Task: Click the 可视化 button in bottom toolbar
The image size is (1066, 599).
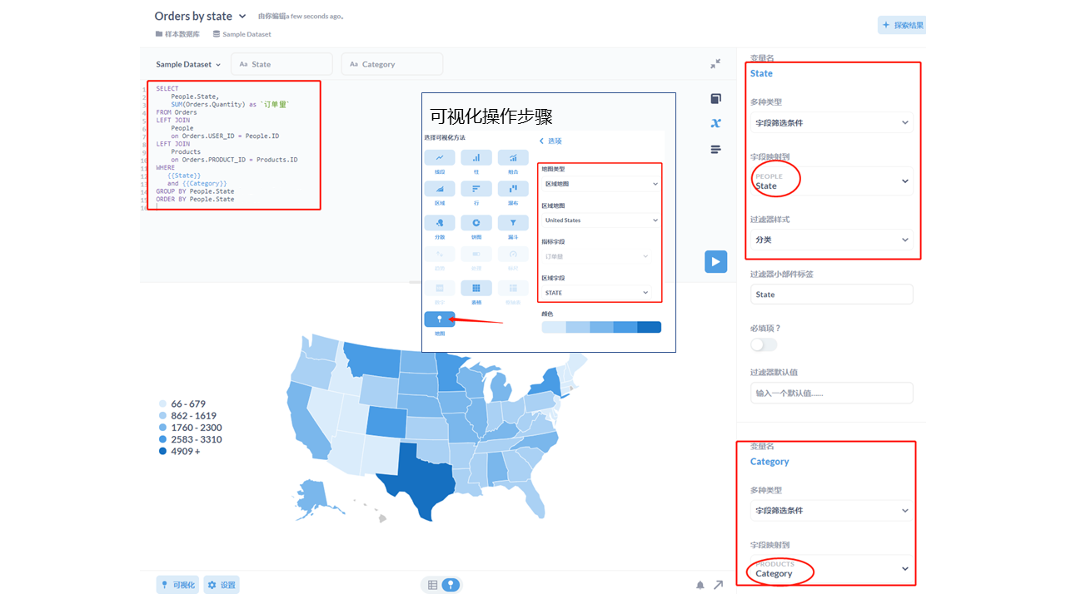Action: point(177,584)
